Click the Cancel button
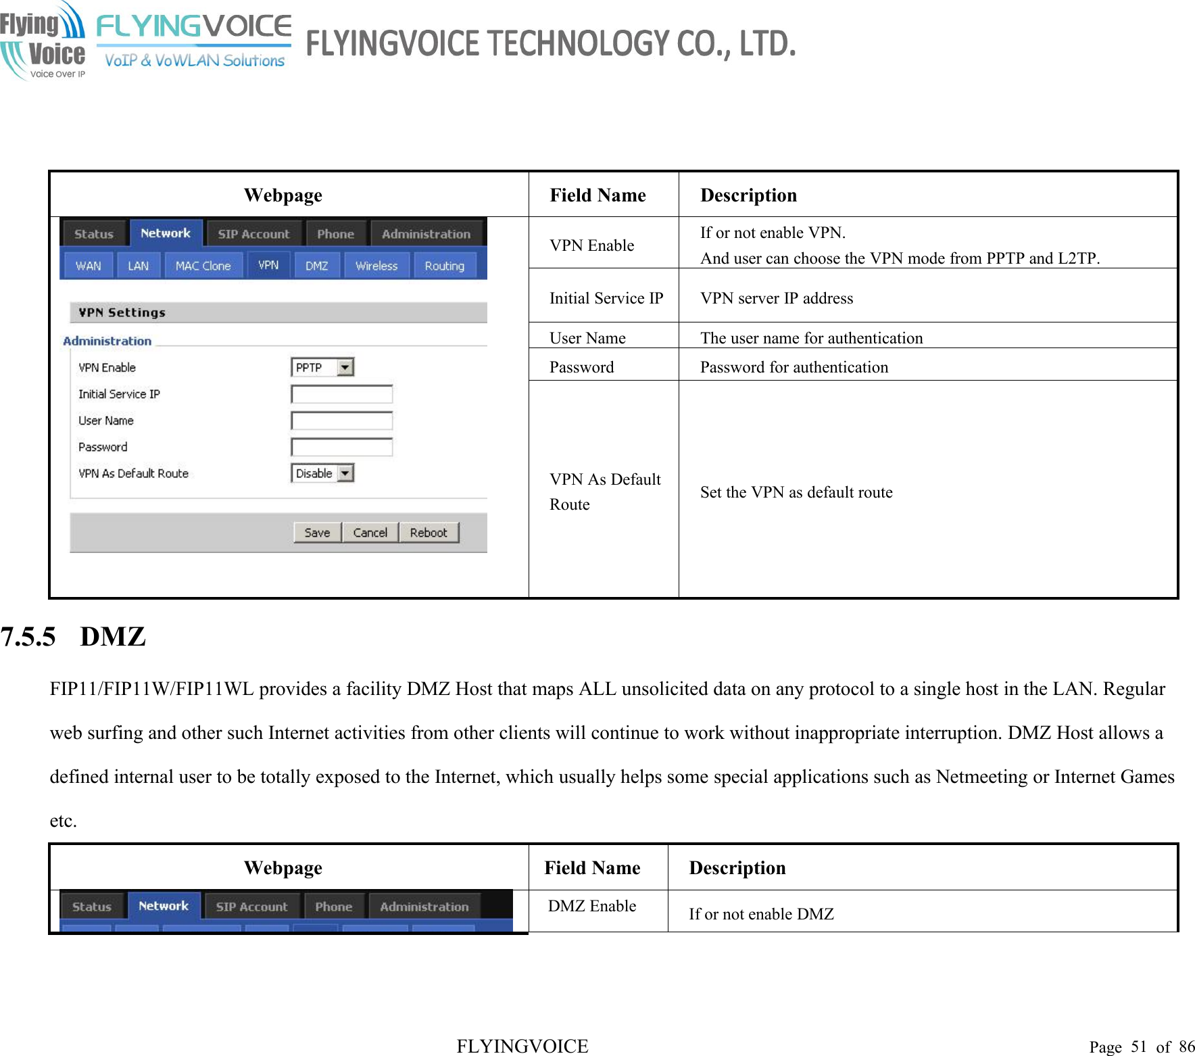This screenshot has height=1056, width=1195. click(370, 533)
